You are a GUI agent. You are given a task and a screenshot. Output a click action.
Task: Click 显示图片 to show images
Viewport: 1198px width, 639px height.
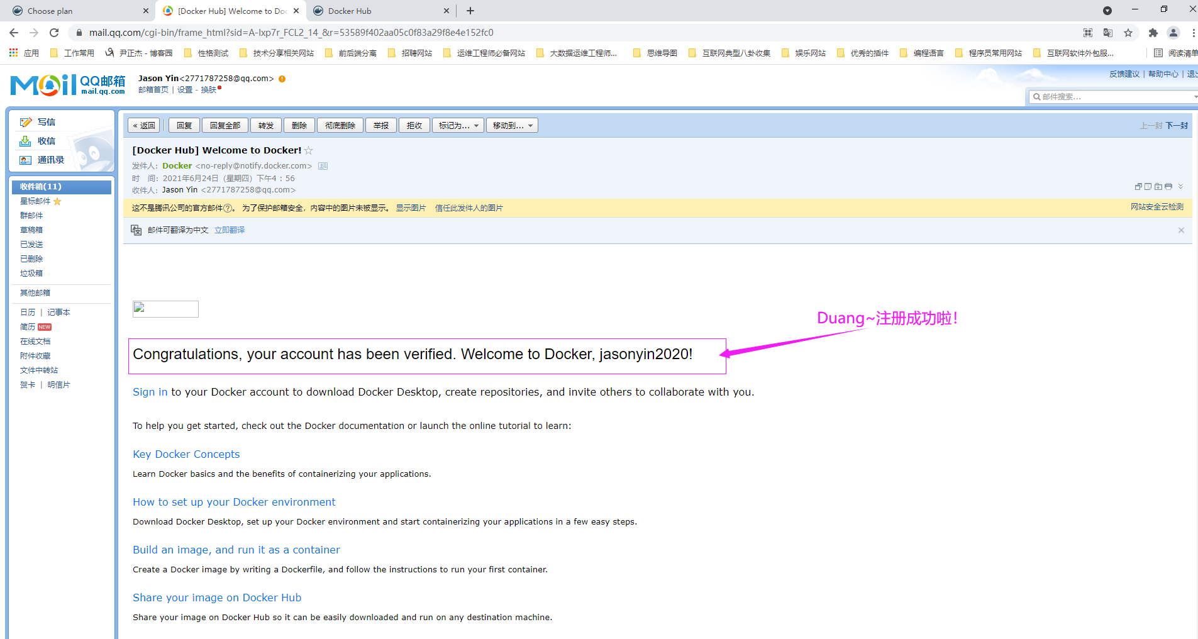pos(411,208)
